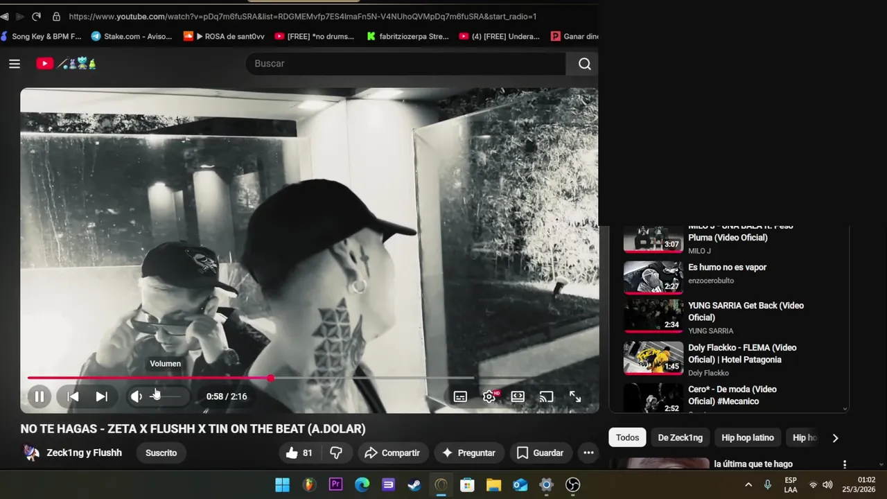The image size is (887, 499).
Task: Open the system volume tray icon
Action: point(827,484)
